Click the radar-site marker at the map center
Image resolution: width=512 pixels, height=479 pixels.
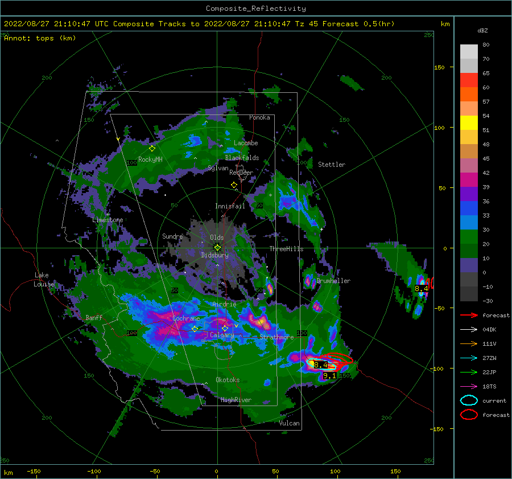tap(217, 248)
